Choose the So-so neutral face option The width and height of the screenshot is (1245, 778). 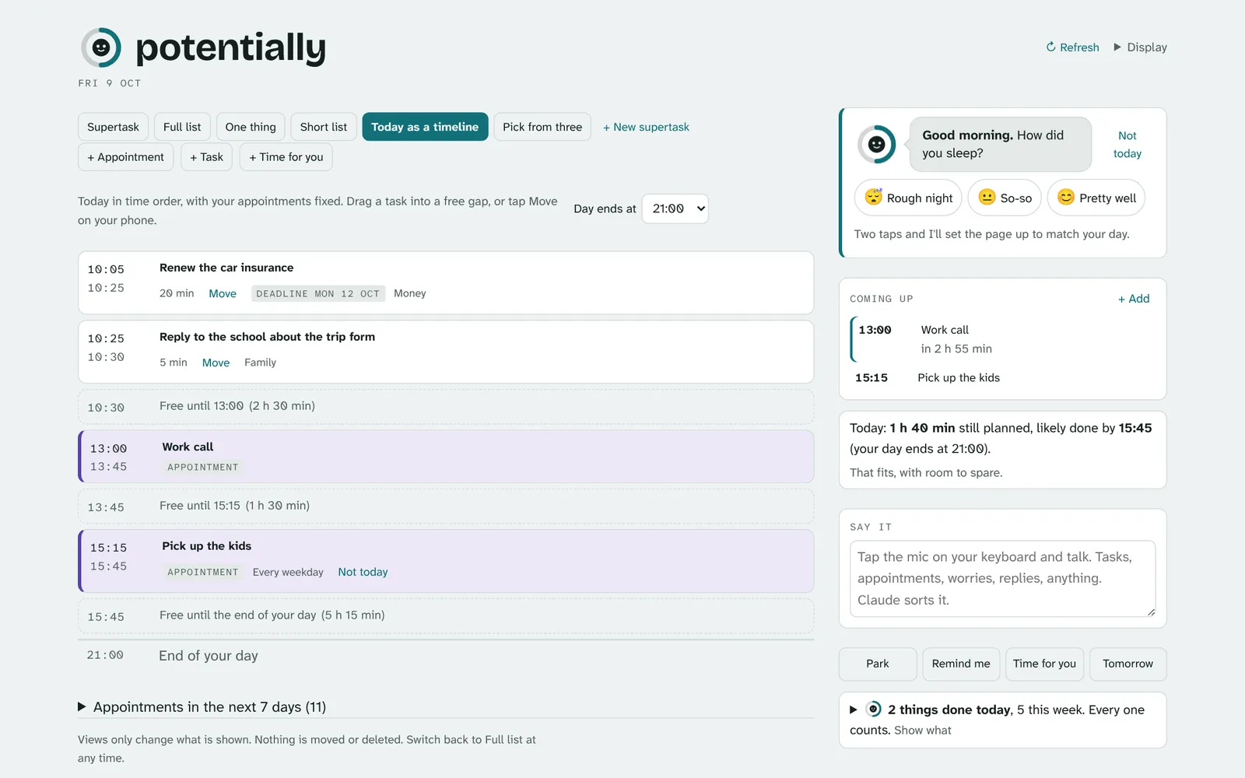point(1005,198)
